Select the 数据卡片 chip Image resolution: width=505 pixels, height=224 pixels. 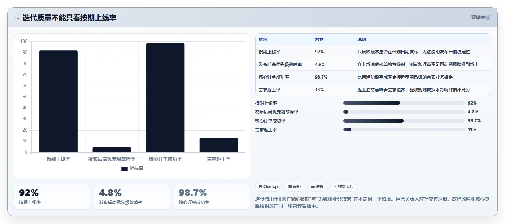(x=344, y=186)
